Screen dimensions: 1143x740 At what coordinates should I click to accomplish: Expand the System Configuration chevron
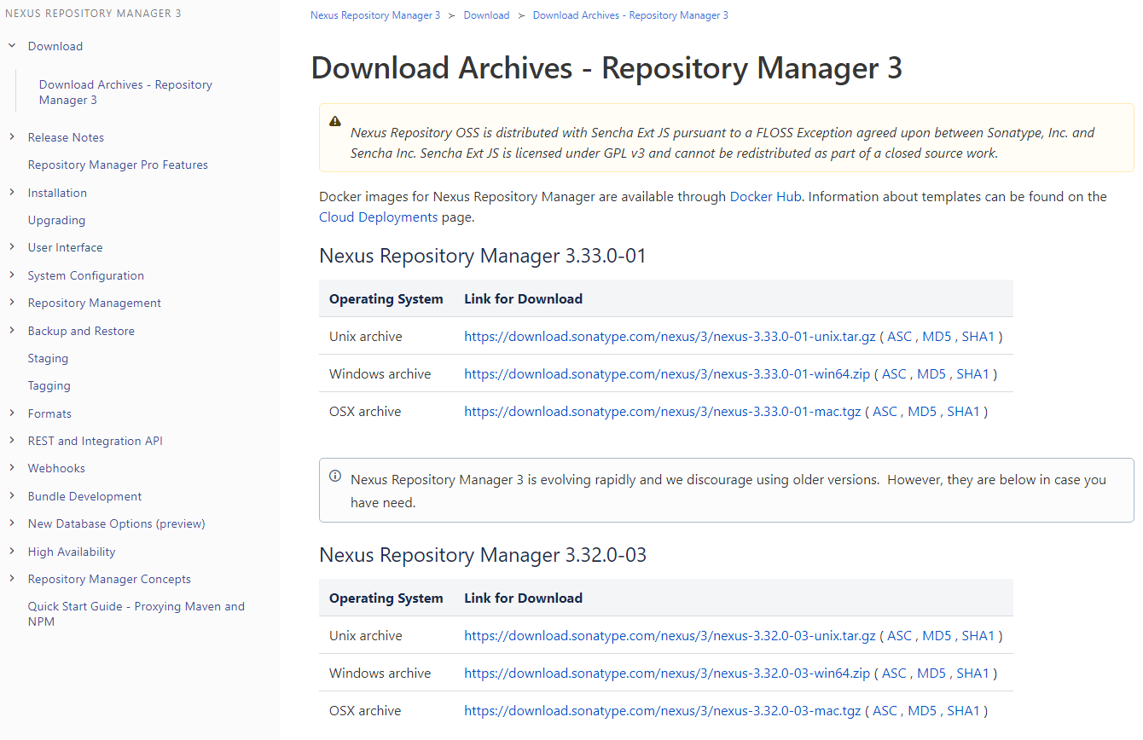tap(12, 275)
